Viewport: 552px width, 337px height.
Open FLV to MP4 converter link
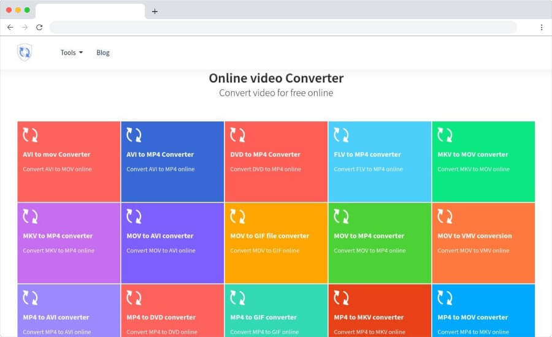coord(367,154)
